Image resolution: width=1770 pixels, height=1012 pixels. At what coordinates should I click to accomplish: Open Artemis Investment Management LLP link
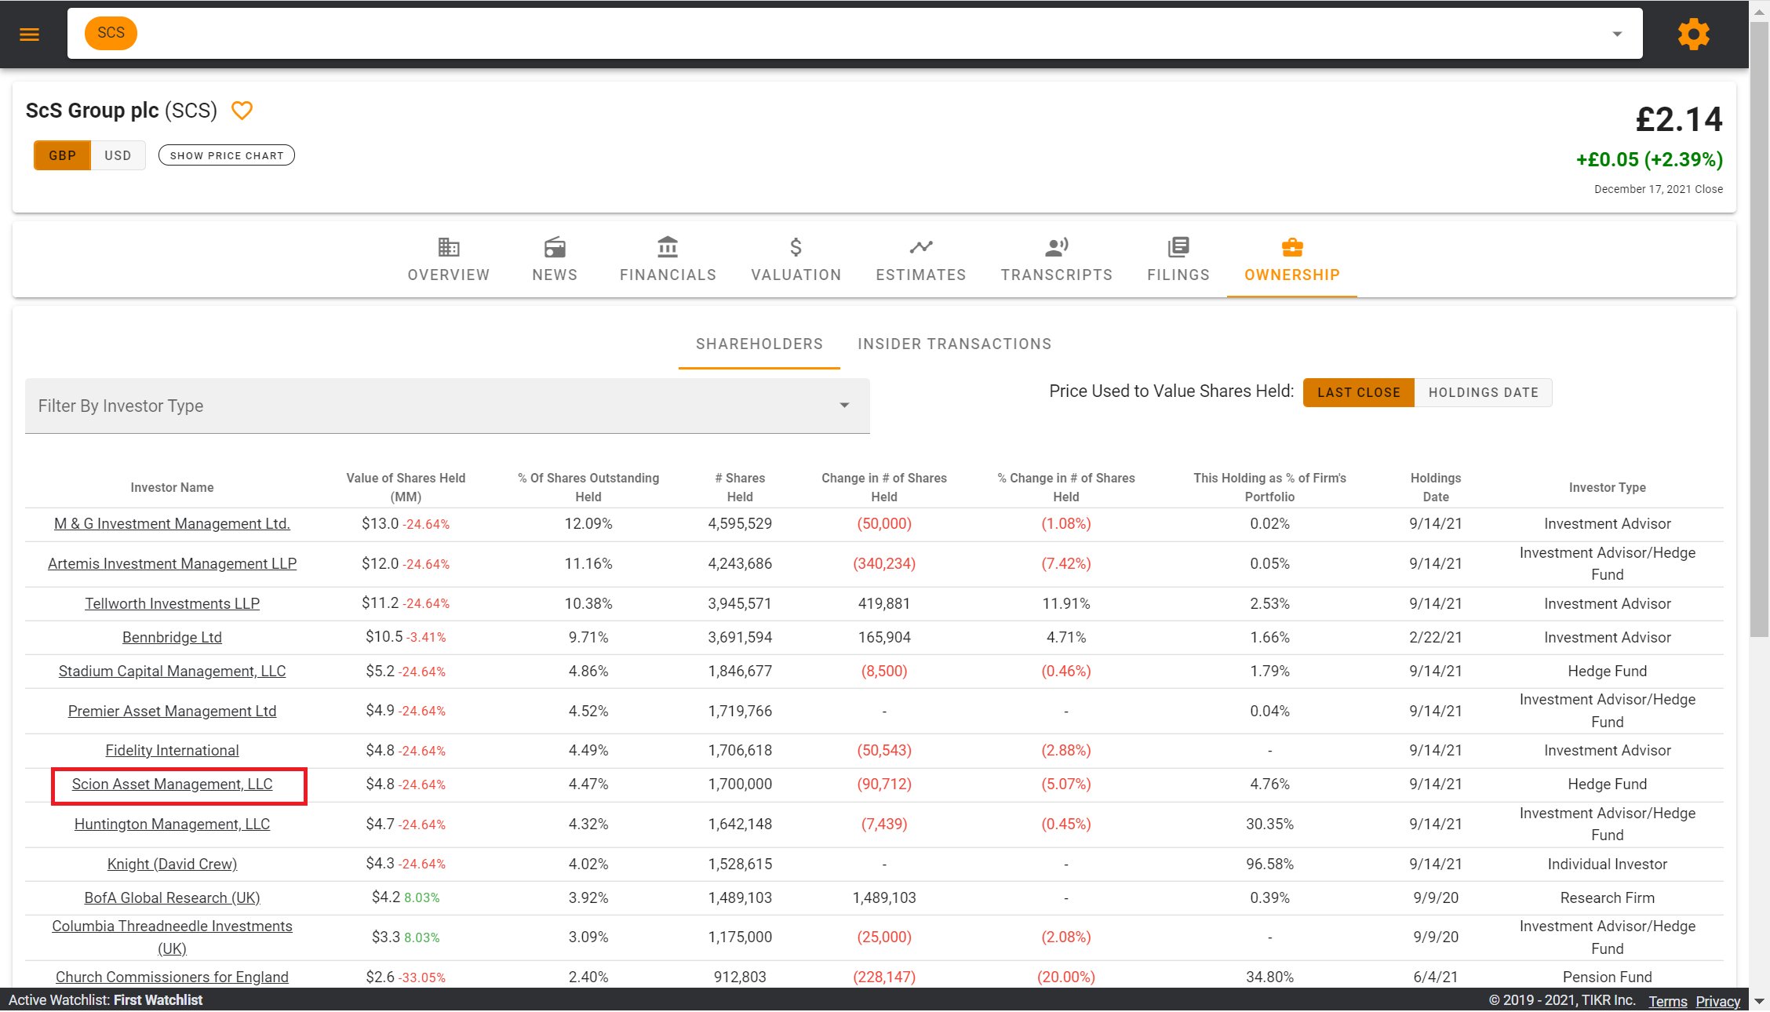coord(172,563)
